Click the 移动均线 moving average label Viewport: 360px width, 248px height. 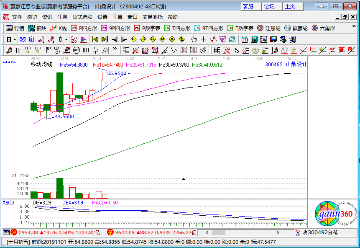[41, 64]
